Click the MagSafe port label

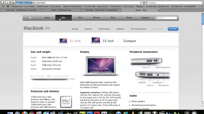pos(142,82)
